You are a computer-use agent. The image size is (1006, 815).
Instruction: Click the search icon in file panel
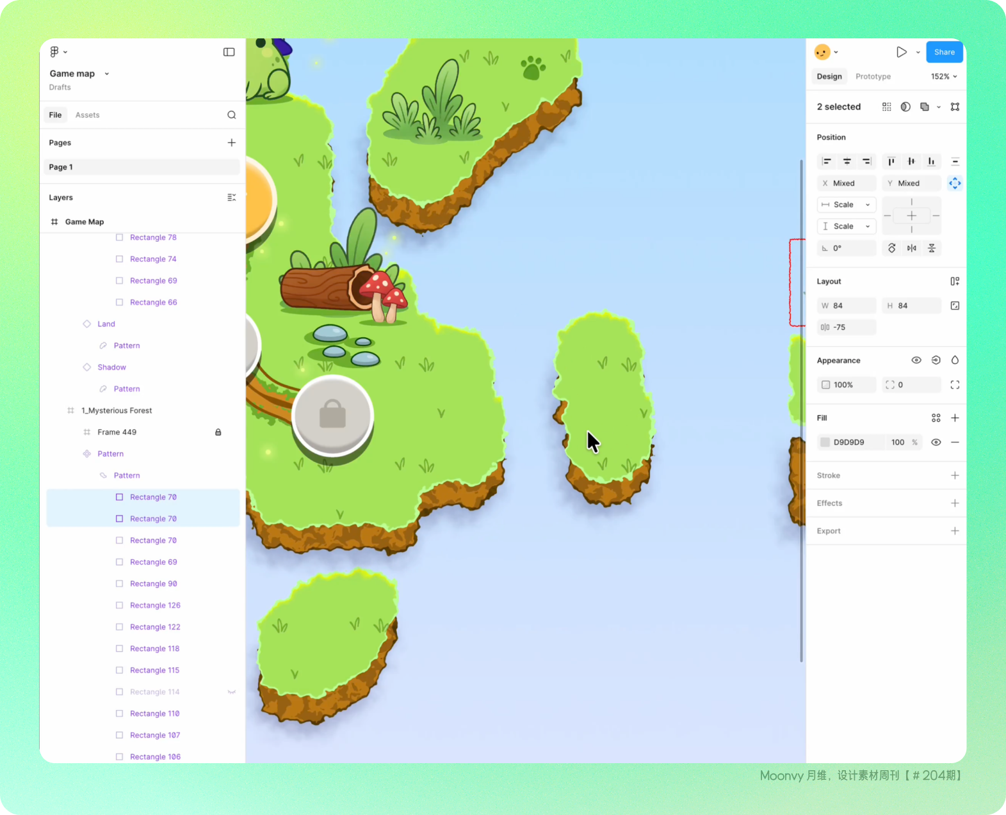[x=231, y=115]
